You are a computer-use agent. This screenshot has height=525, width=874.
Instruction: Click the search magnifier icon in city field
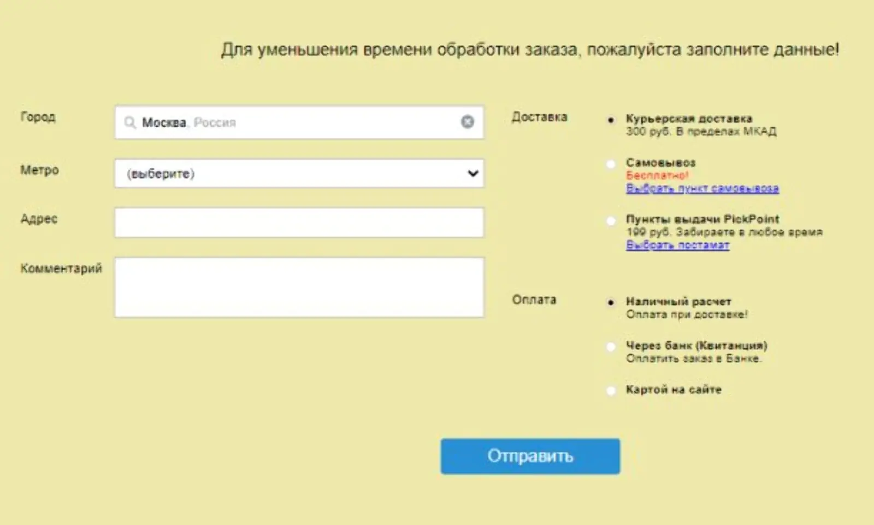[x=129, y=122]
